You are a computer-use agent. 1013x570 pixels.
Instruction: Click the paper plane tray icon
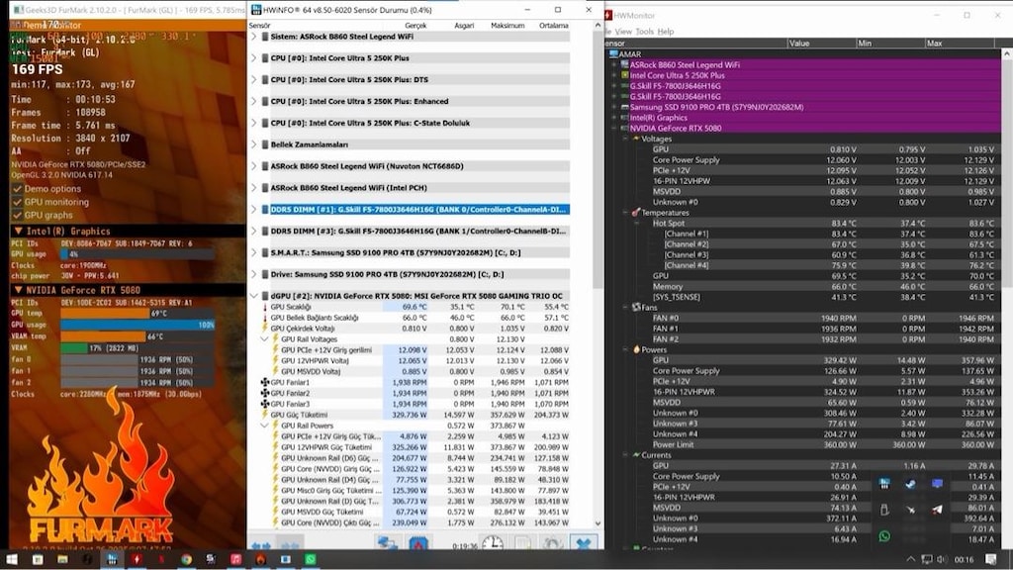(937, 510)
